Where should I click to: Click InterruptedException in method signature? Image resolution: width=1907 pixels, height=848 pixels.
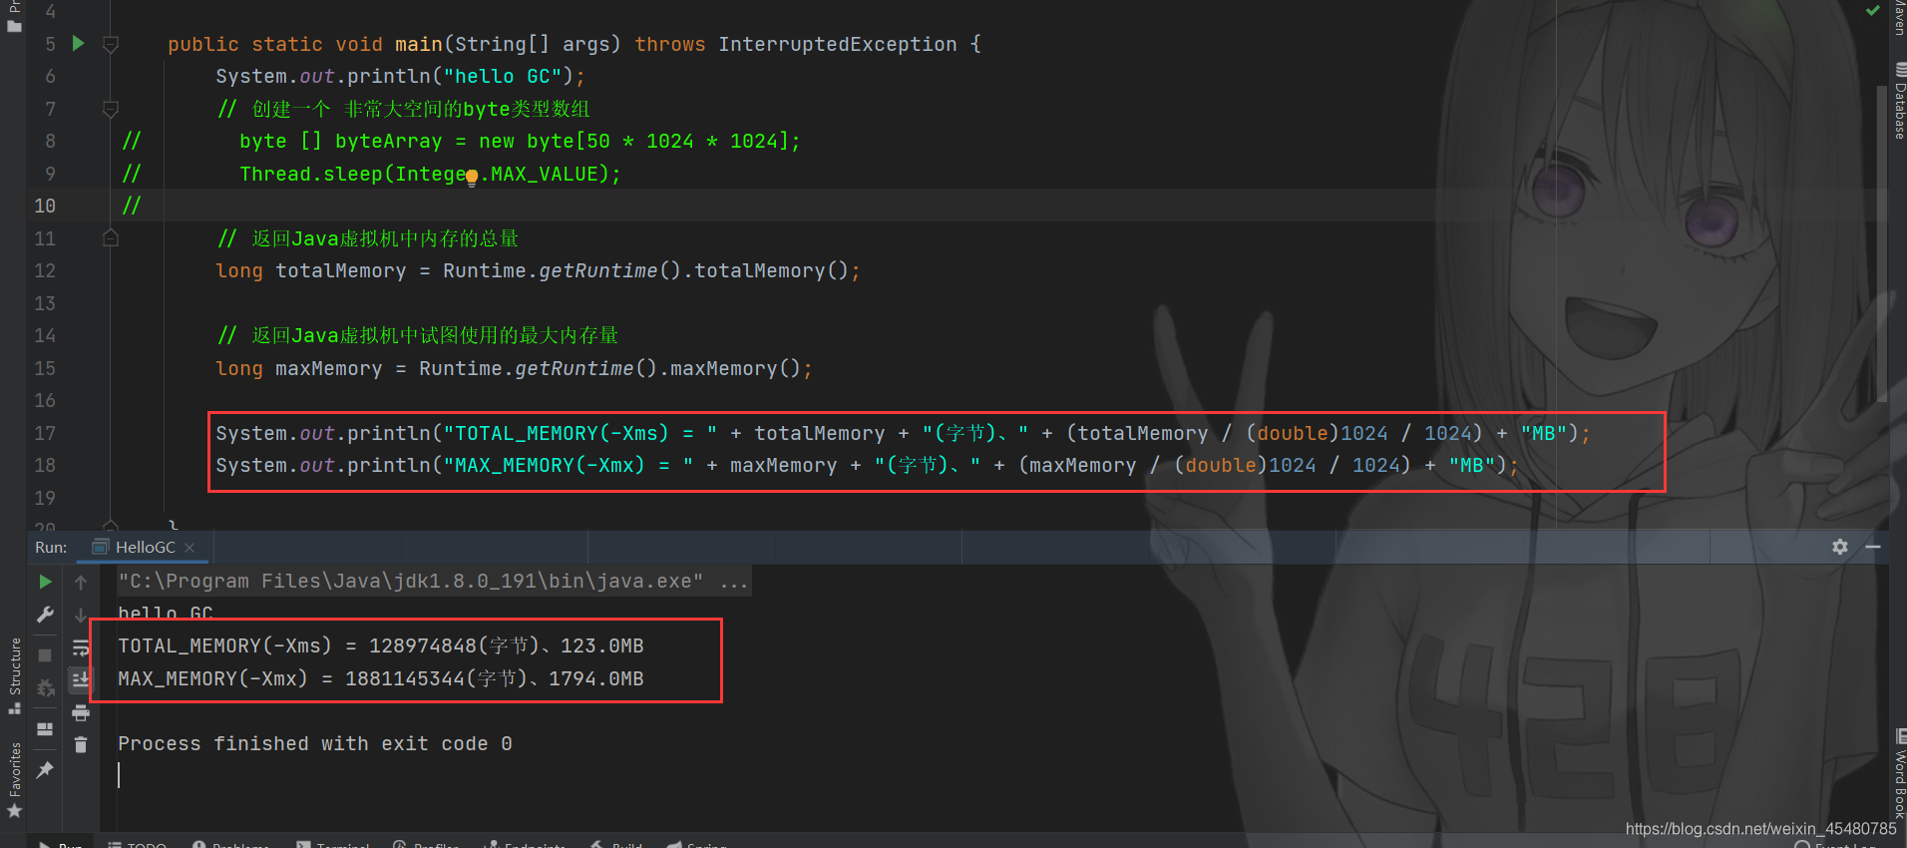click(838, 44)
